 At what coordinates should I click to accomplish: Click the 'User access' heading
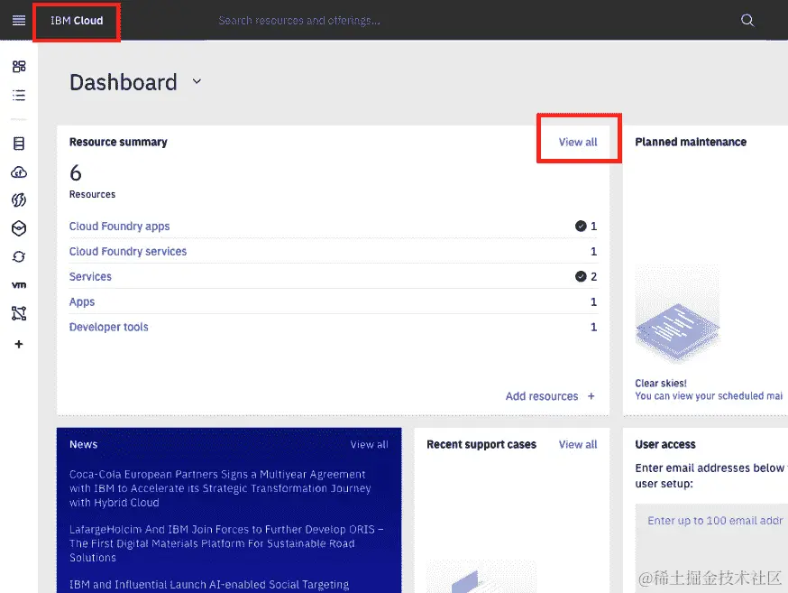(x=665, y=445)
